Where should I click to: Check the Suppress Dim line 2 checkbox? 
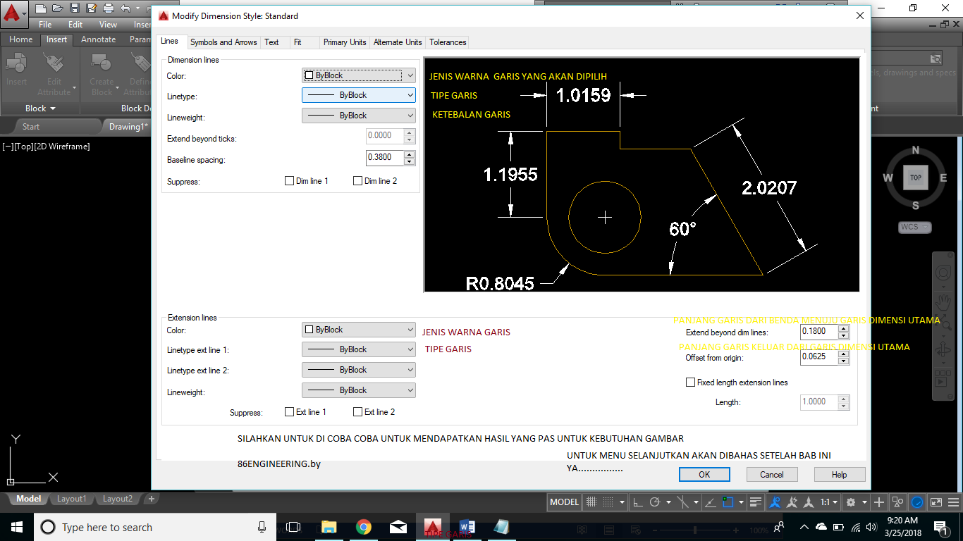coord(357,181)
